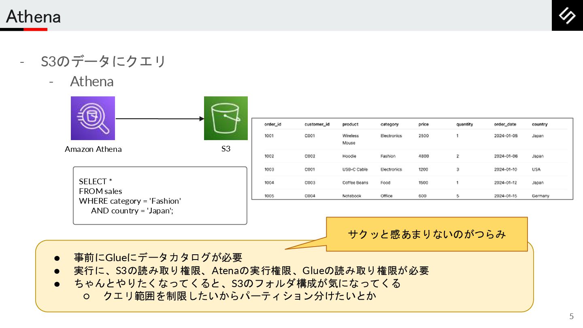
Task: Click the Amazon Athena service icon
Action: tap(93, 118)
